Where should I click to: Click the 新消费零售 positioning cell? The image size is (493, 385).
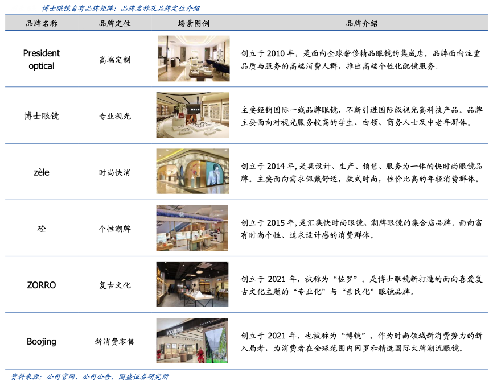(114, 341)
